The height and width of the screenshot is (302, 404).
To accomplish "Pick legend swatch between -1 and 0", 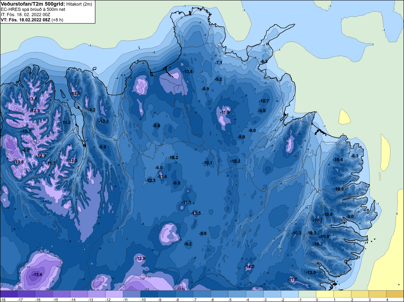I will pyautogui.click(x=307, y=294).
